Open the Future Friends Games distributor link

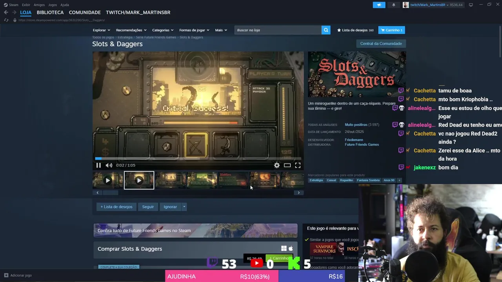tap(362, 145)
